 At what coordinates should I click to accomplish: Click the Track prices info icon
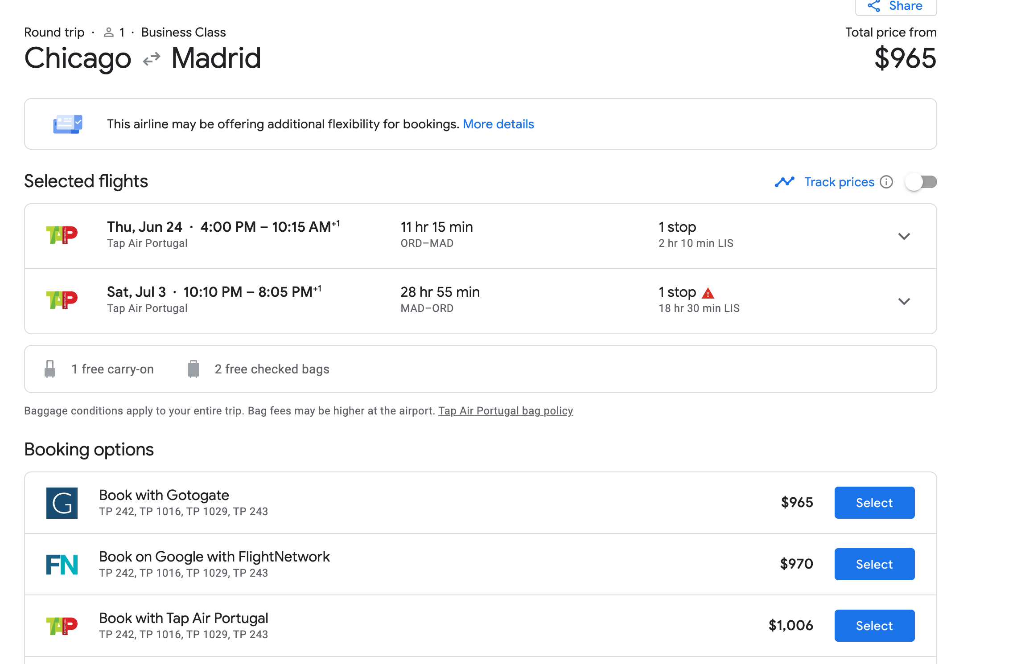(x=886, y=182)
